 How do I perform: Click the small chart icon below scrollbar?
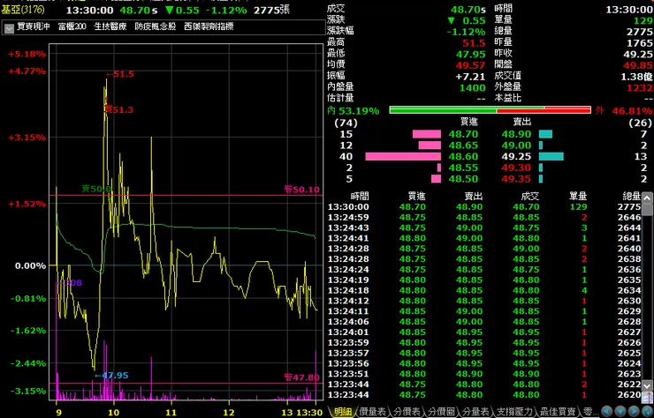coord(647,397)
